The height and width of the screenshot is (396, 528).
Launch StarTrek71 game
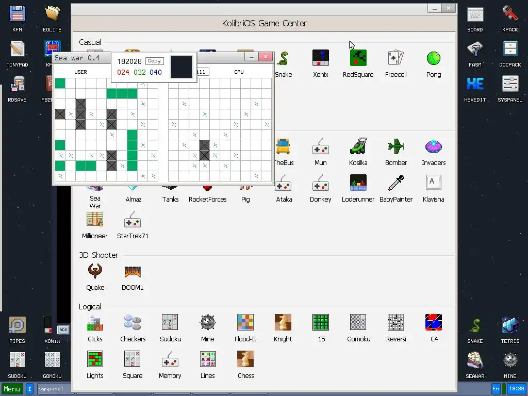pos(133,225)
